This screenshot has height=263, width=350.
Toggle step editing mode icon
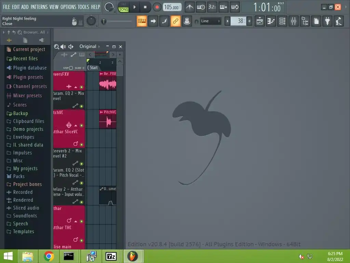[164, 21]
